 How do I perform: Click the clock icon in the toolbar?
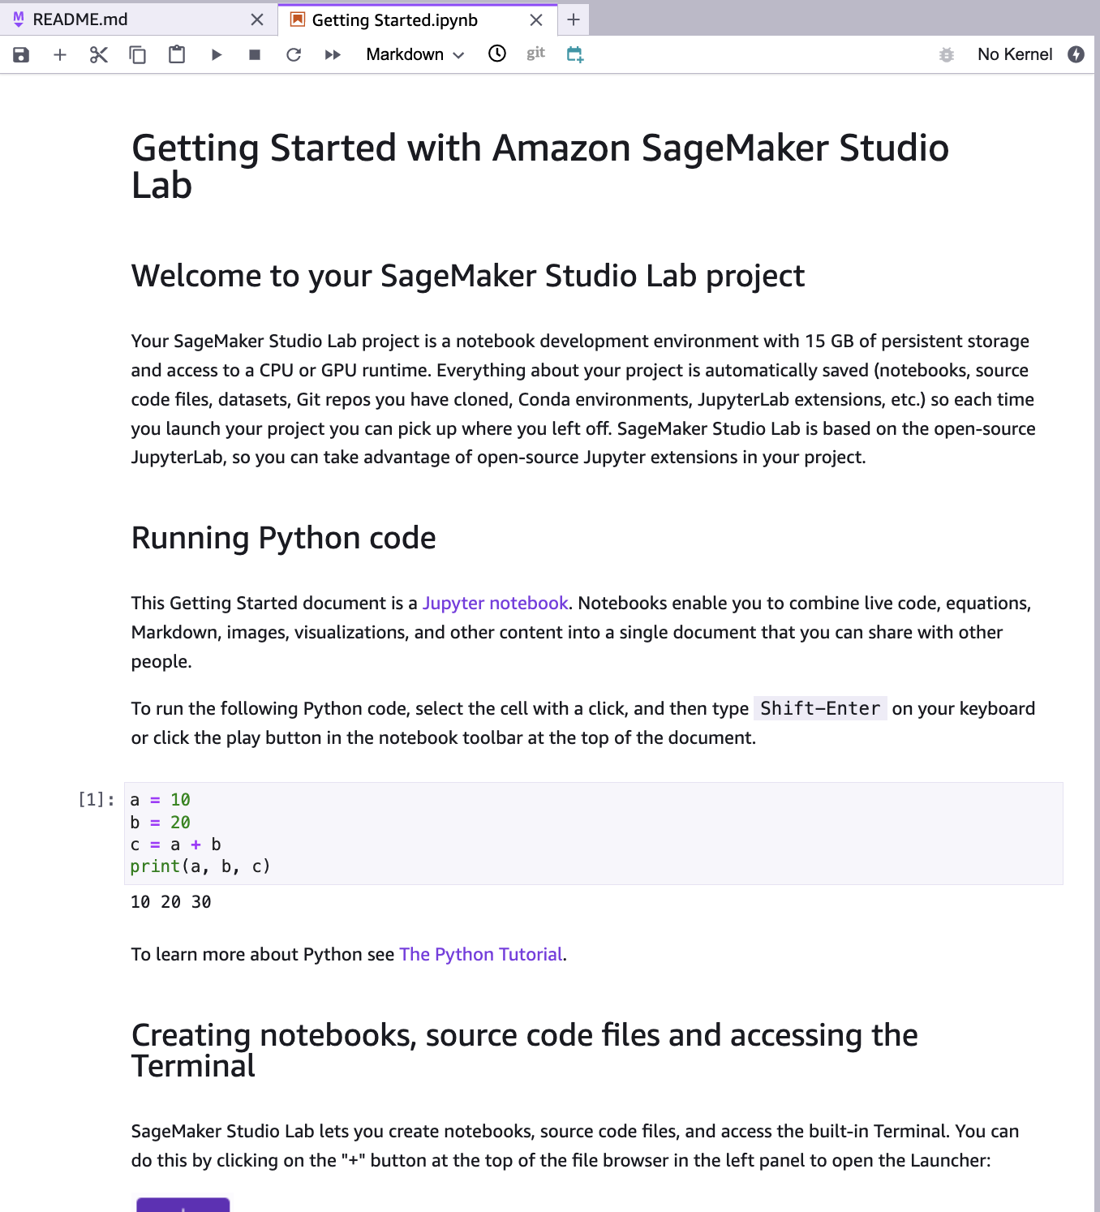[497, 54]
